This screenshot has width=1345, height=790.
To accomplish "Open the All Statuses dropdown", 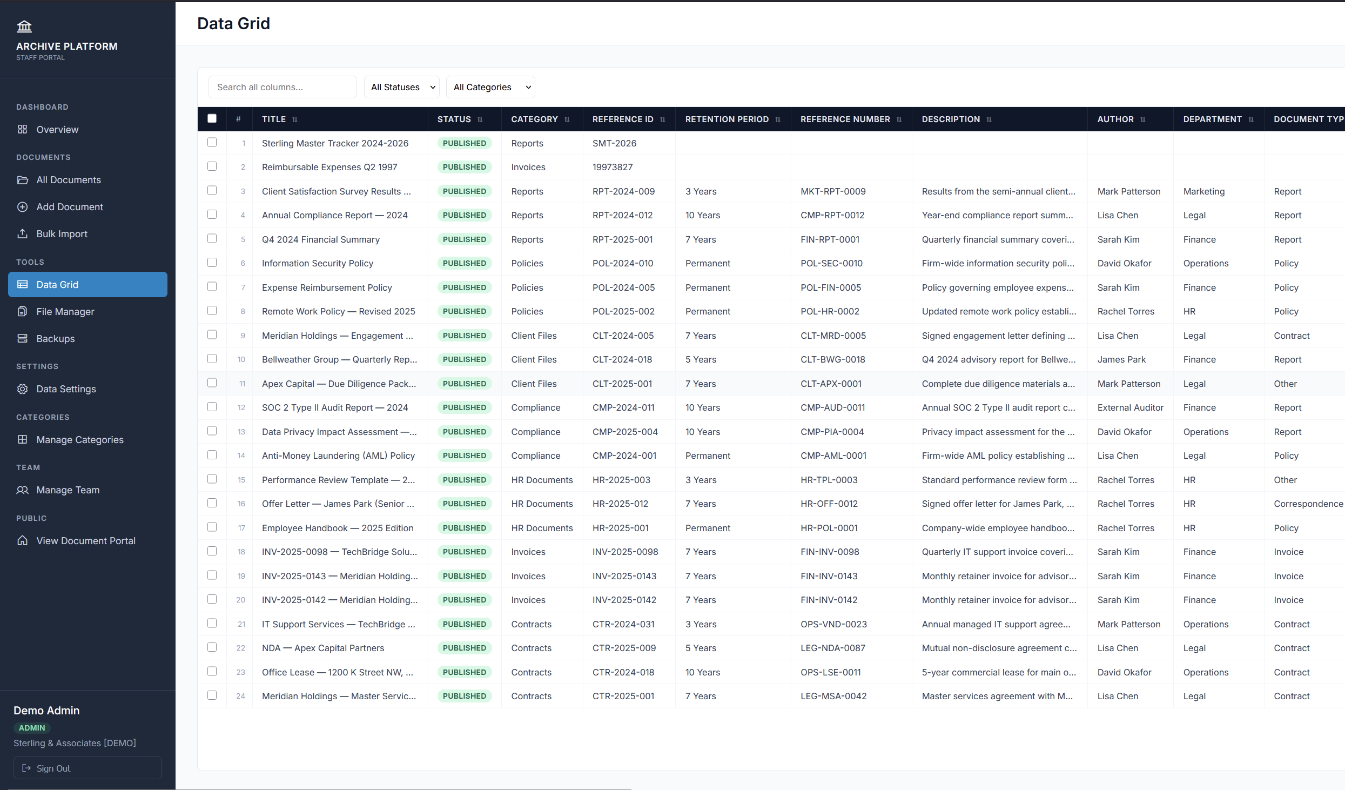I will pos(401,86).
